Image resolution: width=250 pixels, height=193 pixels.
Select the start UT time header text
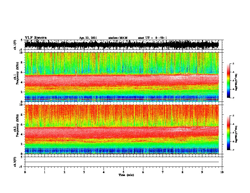point(152,38)
